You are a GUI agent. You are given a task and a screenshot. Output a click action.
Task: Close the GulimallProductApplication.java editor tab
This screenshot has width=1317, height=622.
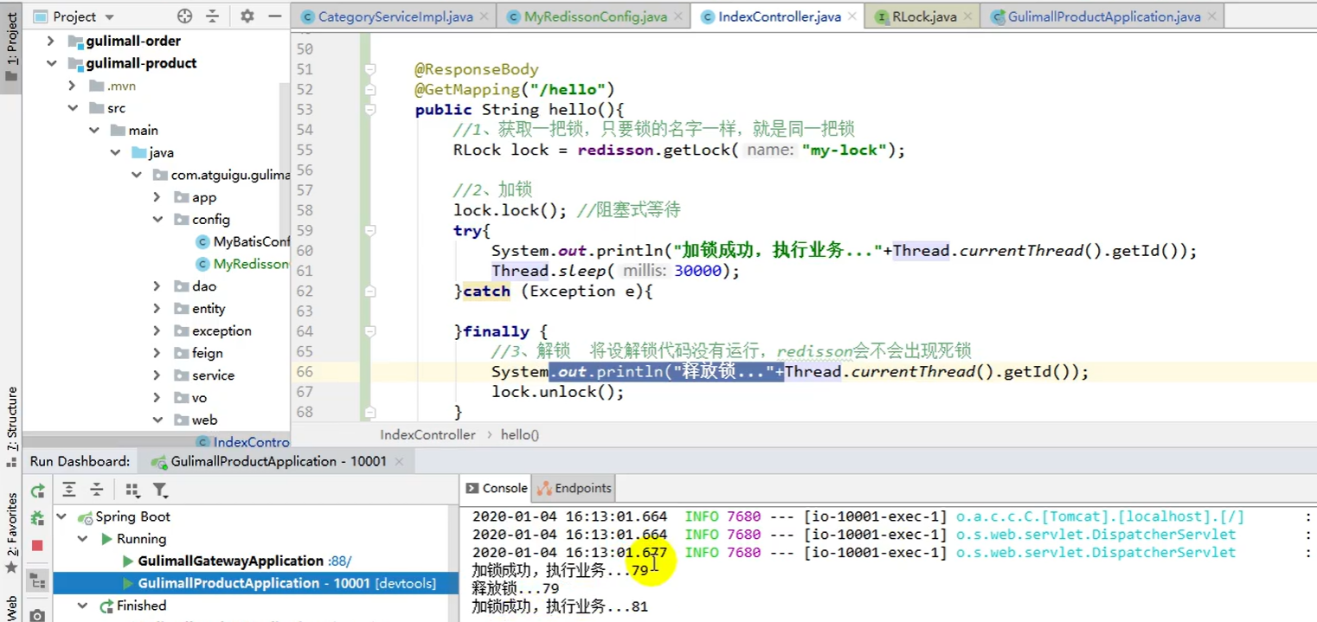[1211, 16]
